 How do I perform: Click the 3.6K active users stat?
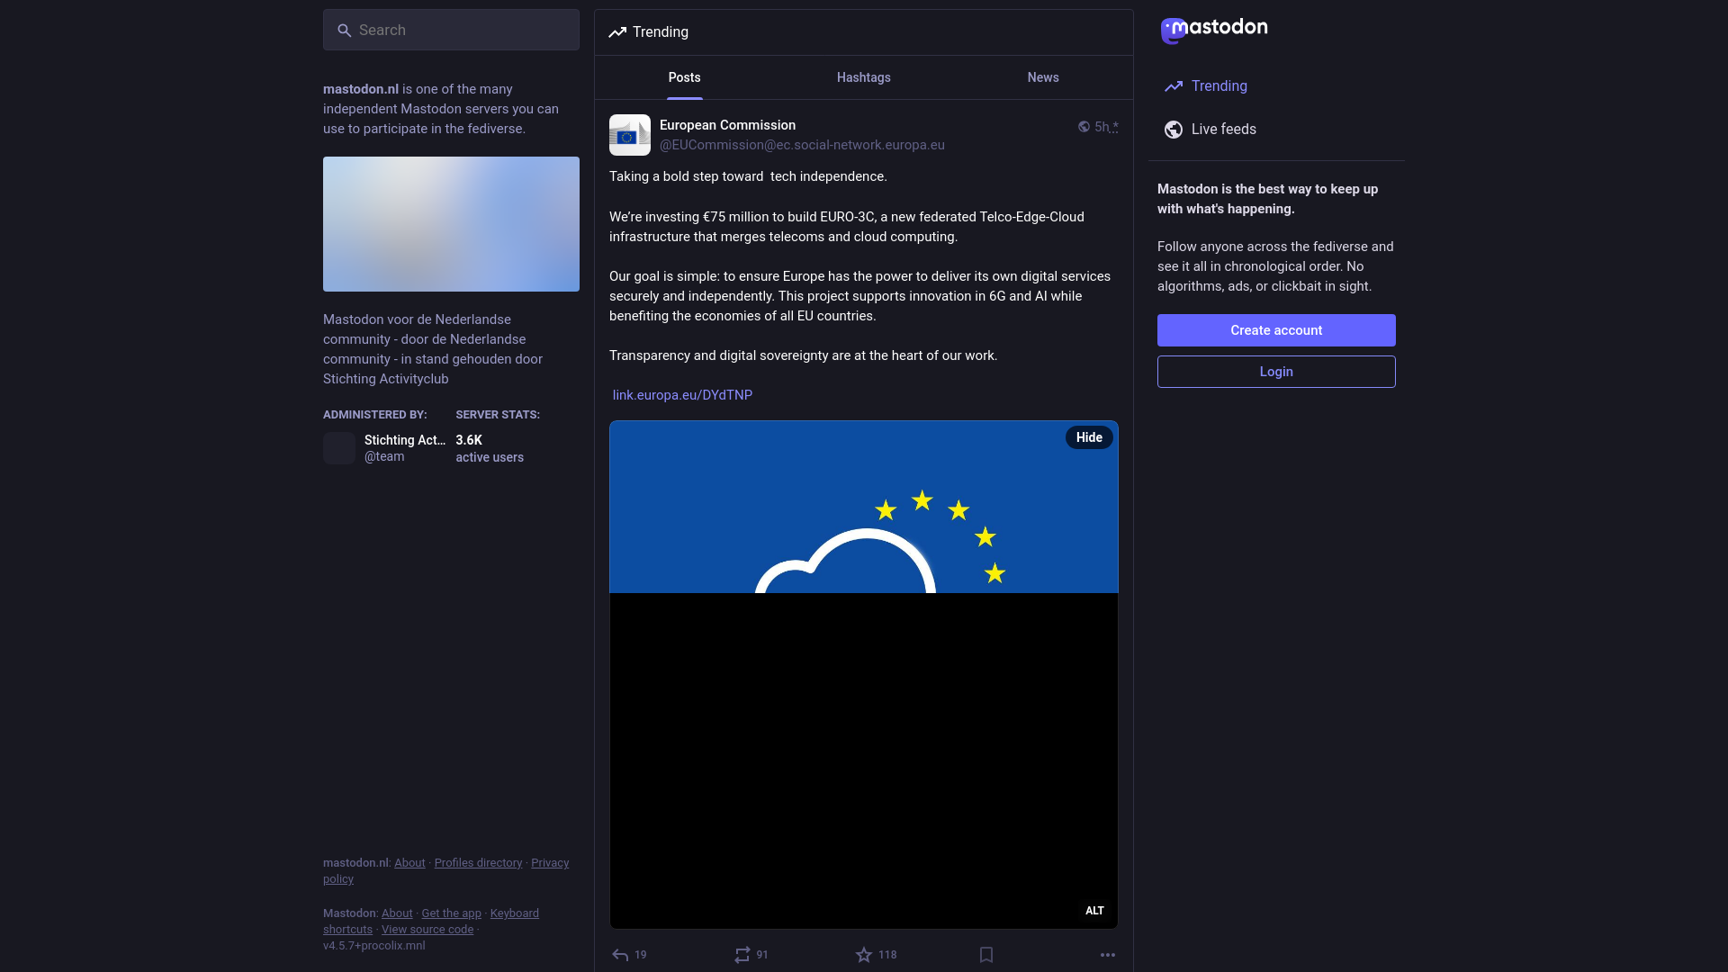(x=489, y=448)
